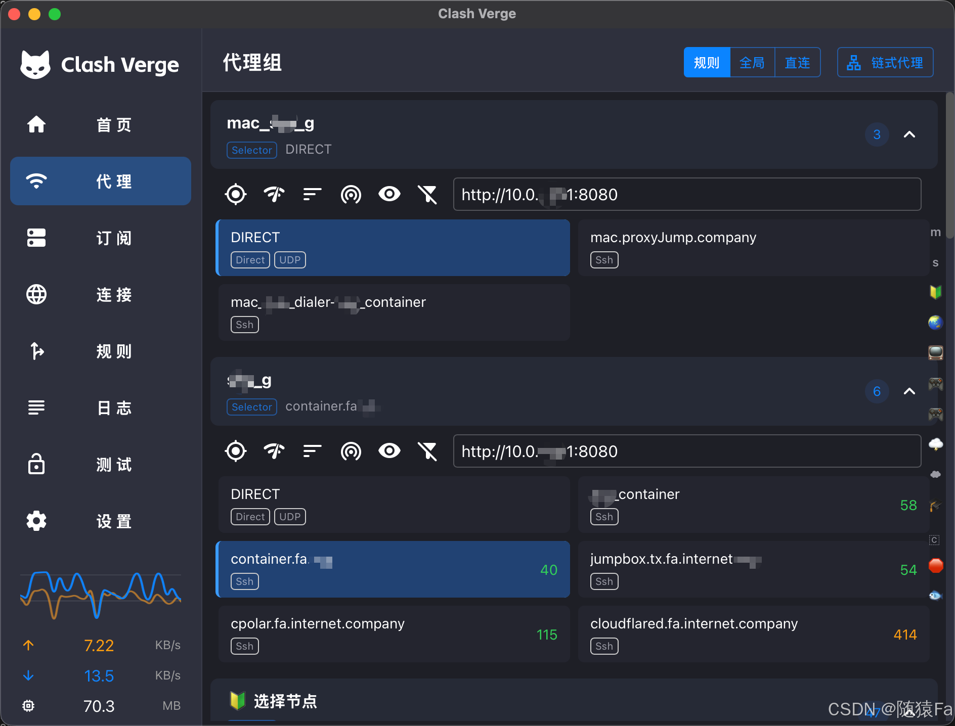This screenshot has width=955, height=726.
Task: Click the vertical scrollbar of proxy list
Action: point(950,164)
